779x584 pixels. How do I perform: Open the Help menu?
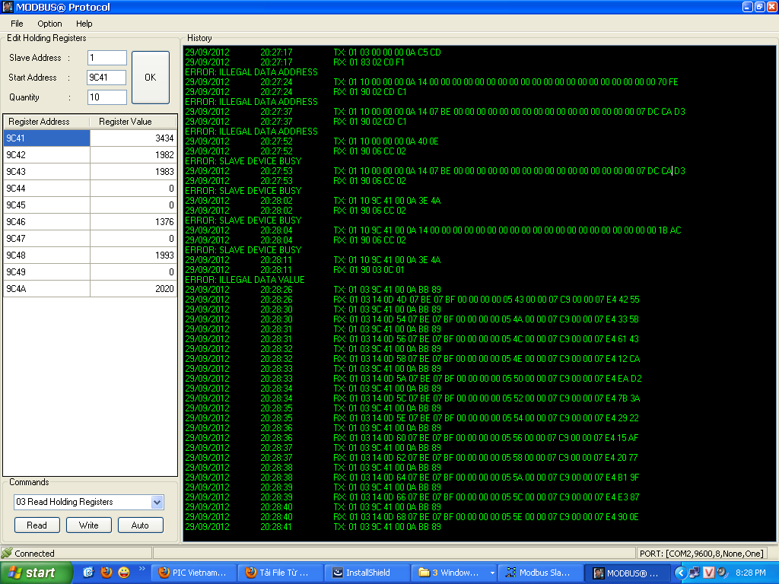pyautogui.click(x=84, y=24)
